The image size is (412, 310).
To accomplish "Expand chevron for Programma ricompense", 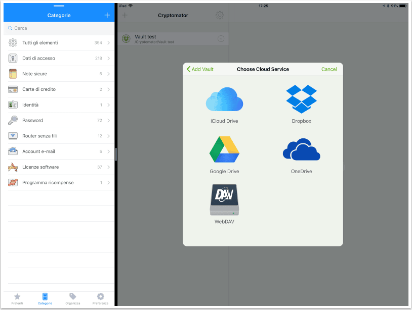I will (109, 183).
